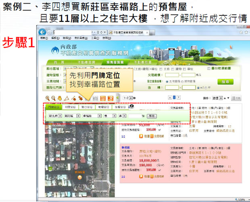The height and width of the screenshot is (202, 250).
Task: Open the 弄 alley dropdown
Action: [x=122, y=116]
